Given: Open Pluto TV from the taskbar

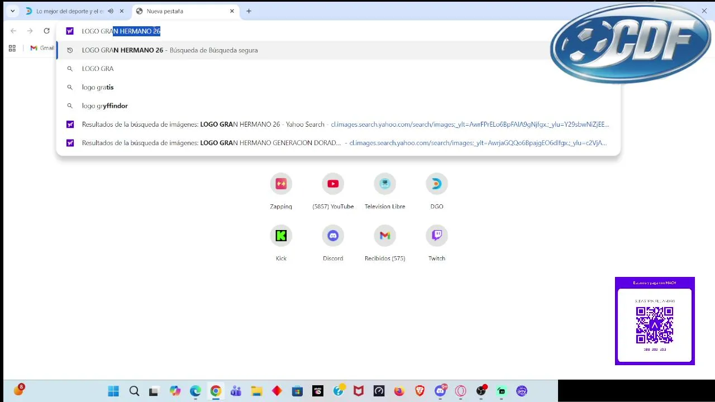Looking at the screenshot, I should coord(318,391).
